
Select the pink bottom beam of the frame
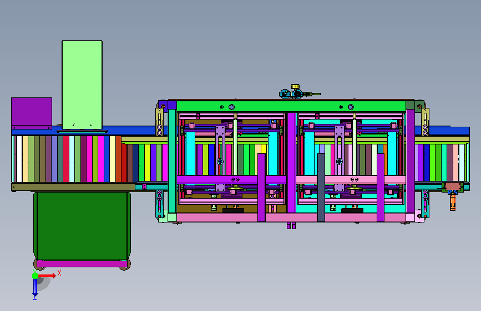[291, 217]
